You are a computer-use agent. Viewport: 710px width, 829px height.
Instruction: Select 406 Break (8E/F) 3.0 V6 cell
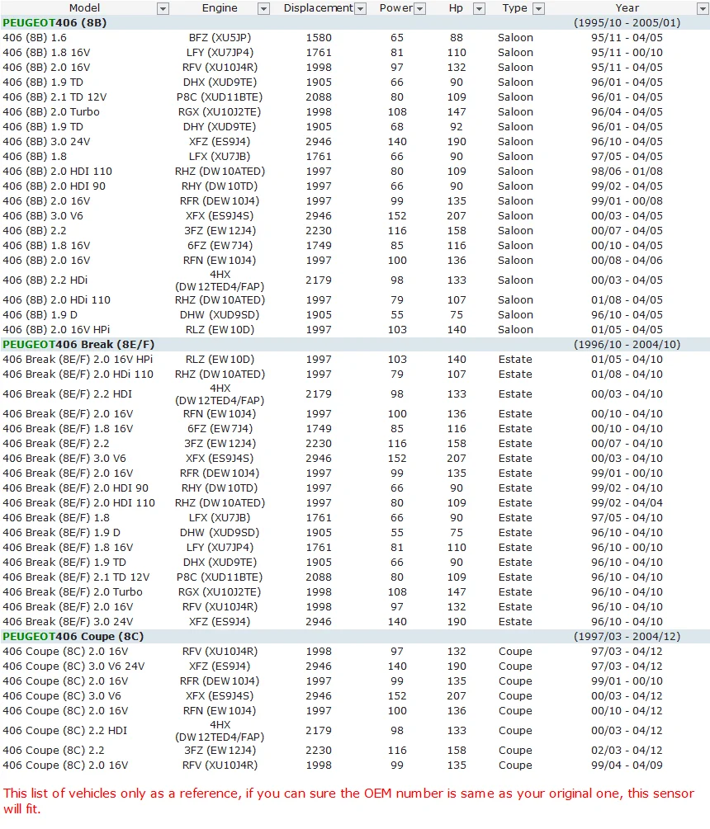tap(64, 459)
